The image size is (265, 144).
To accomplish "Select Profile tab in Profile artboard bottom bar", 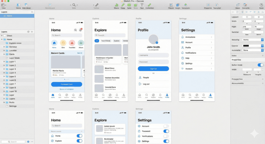I will 167,95.
